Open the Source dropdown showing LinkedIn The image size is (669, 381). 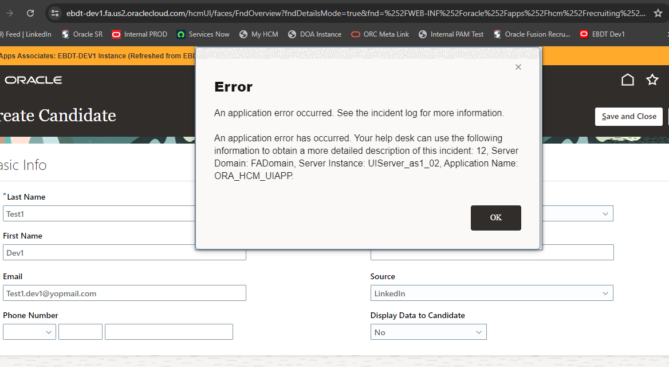coord(491,293)
